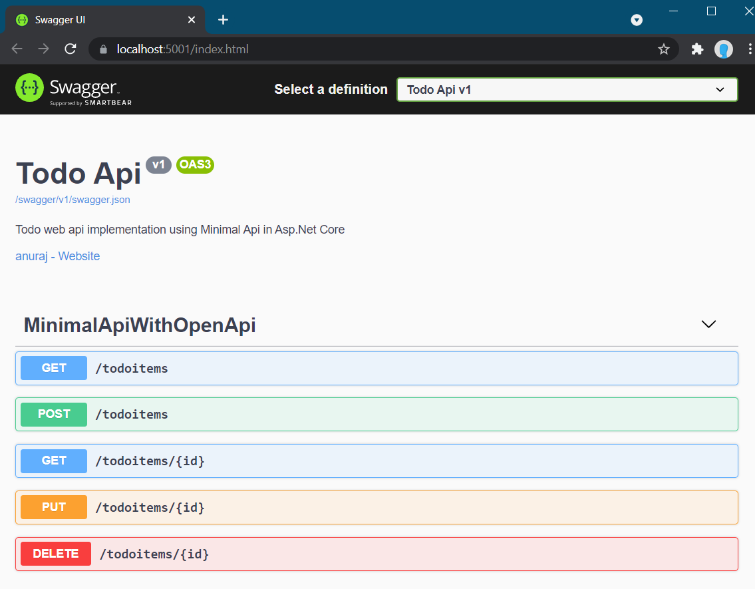755x589 pixels.
Task: Click the Todo Api title
Action: coord(78,174)
